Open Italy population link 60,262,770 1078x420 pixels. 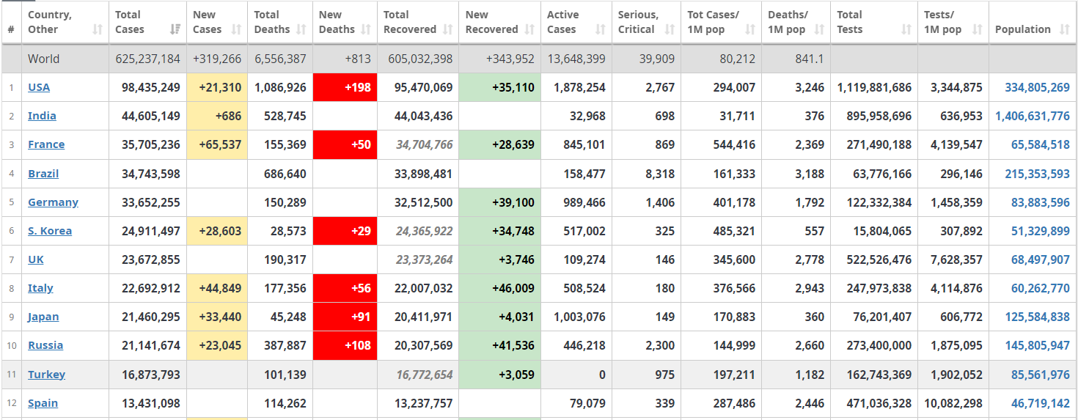(x=1040, y=288)
